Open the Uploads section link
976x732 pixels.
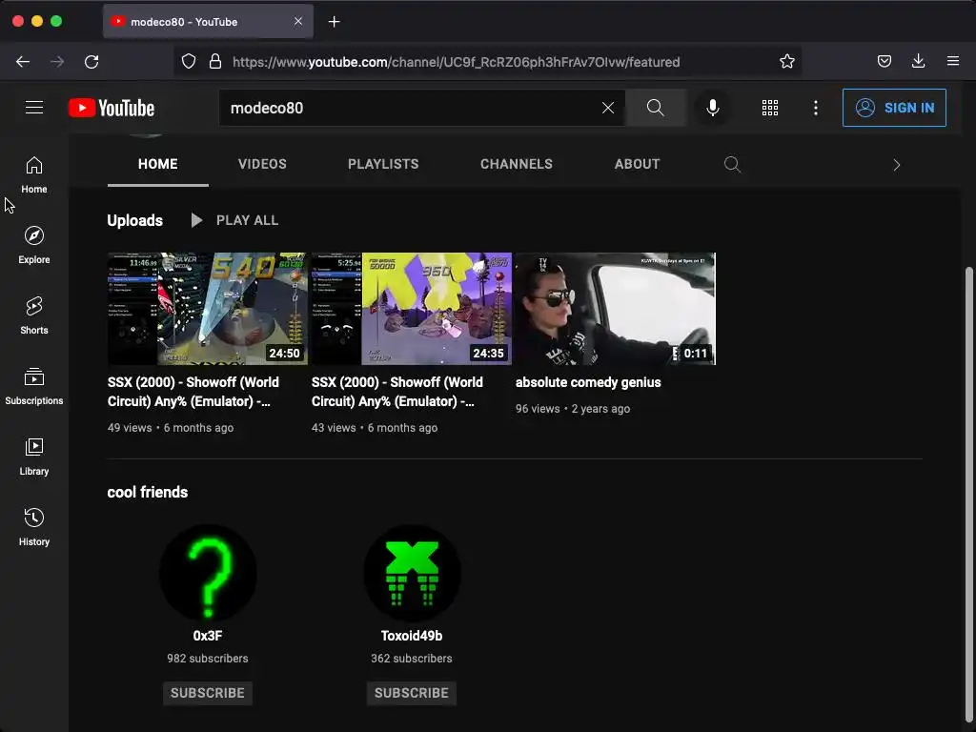click(135, 220)
